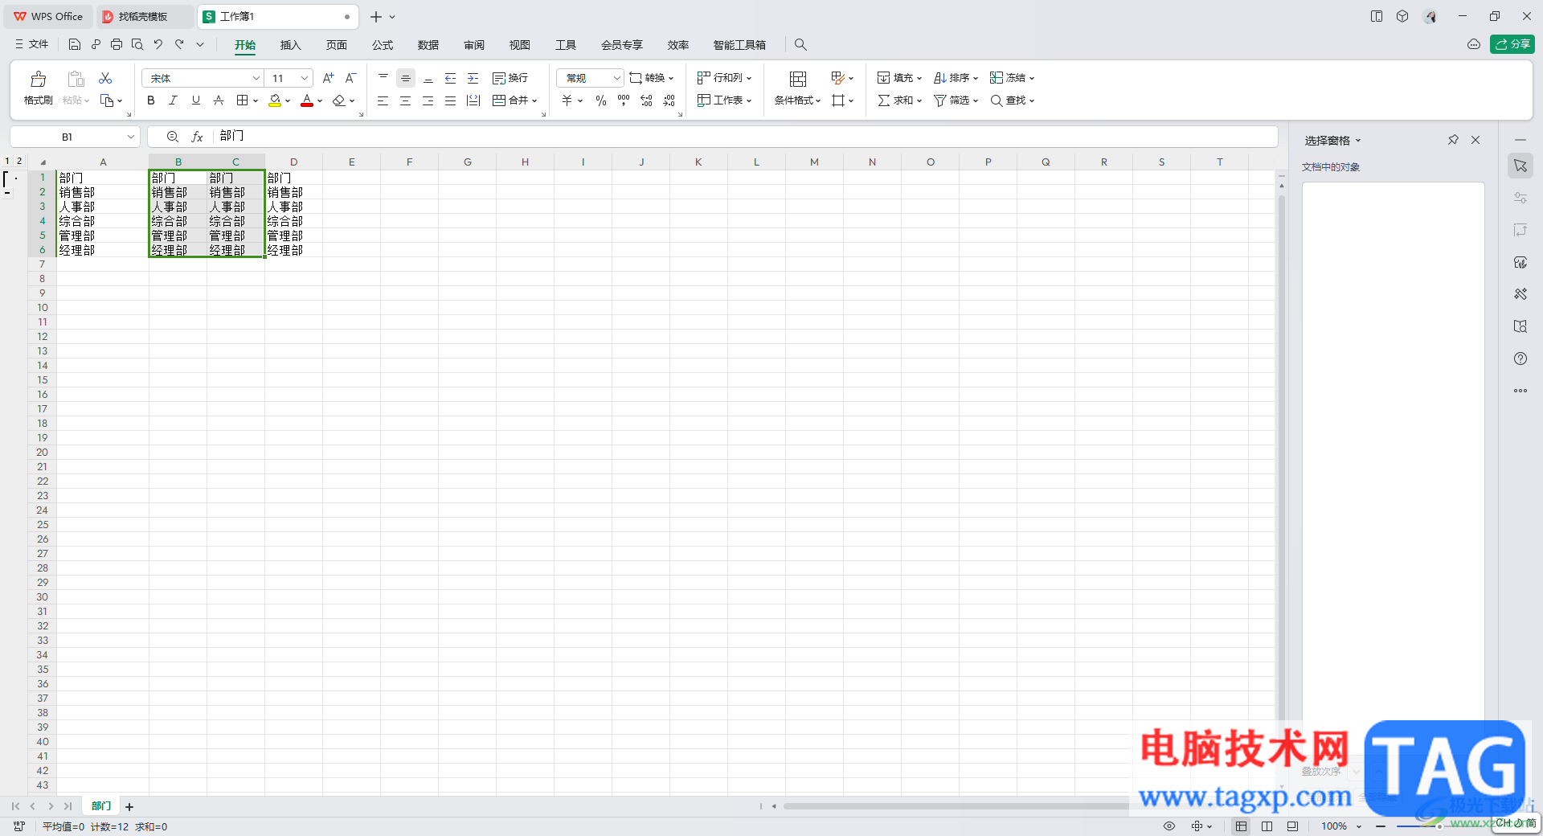Screen dimensions: 1543x836
Task: Click the Merge cells (合并) button
Action: [x=514, y=100]
